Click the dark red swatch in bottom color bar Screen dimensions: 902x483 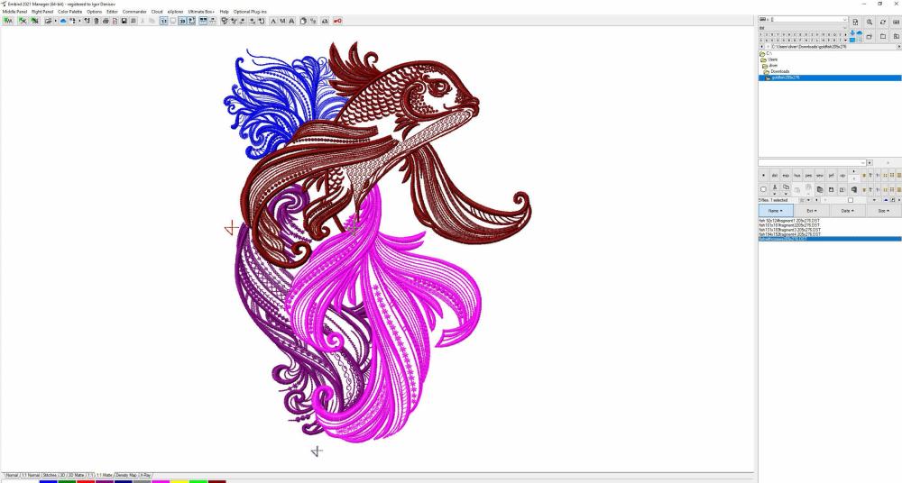(216, 481)
